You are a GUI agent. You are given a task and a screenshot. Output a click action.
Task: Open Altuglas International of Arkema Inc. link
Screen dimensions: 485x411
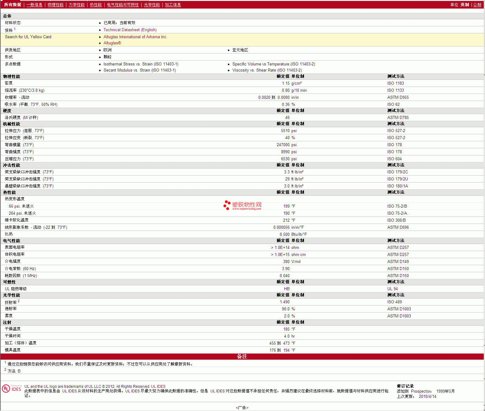[x=135, y=37]
